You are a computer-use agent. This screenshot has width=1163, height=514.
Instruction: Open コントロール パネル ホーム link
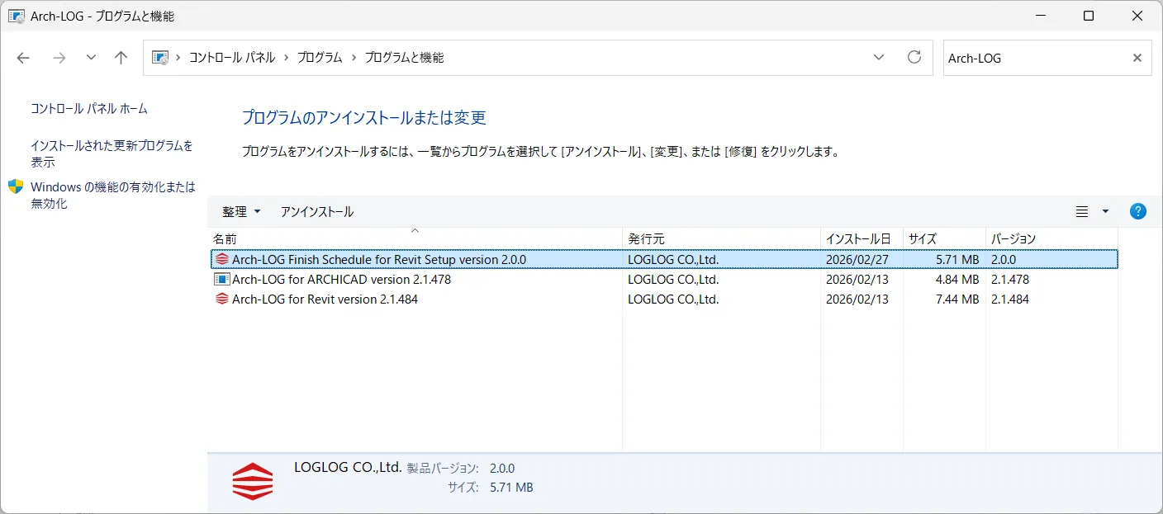coord(89,108)
